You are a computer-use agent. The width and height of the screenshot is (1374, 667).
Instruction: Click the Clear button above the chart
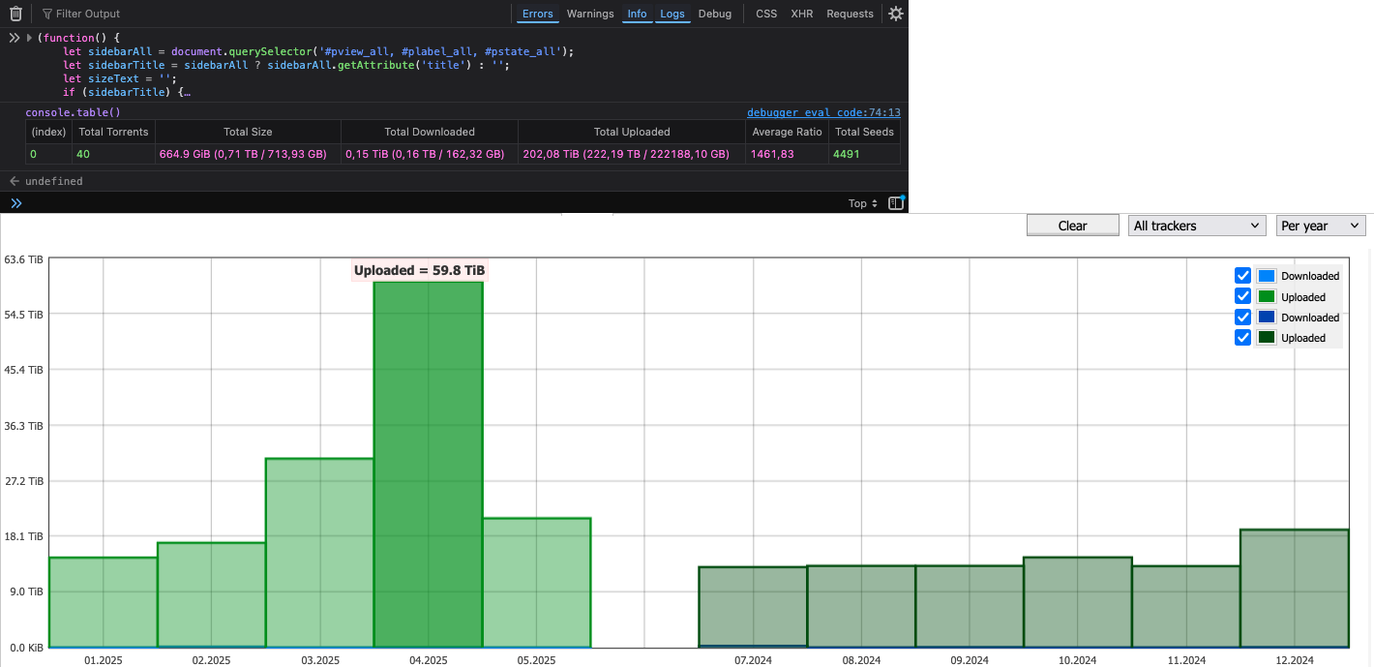pos(1072,226)
